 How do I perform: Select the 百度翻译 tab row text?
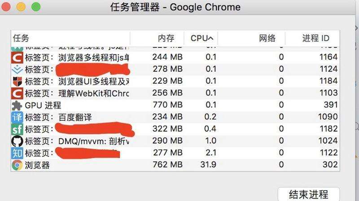tap(76, 117)
